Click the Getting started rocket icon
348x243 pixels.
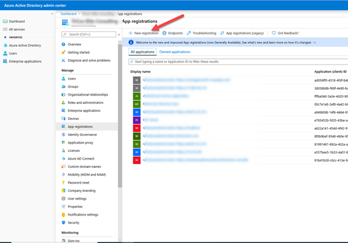pos(64,52)
